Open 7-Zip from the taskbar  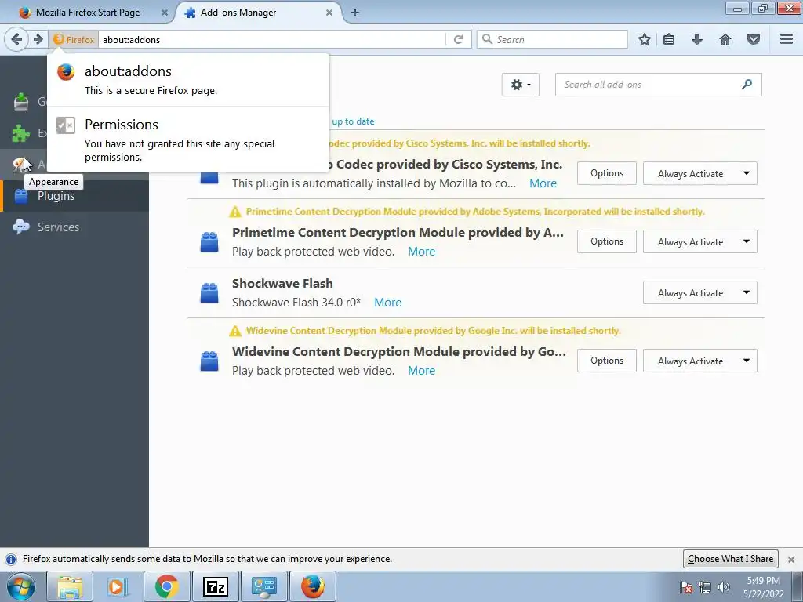(x=215, y=586)
